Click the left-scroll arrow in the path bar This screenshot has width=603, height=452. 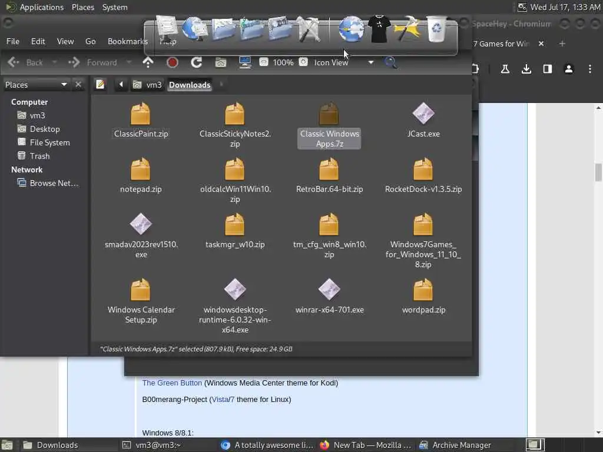coord(121,84)
